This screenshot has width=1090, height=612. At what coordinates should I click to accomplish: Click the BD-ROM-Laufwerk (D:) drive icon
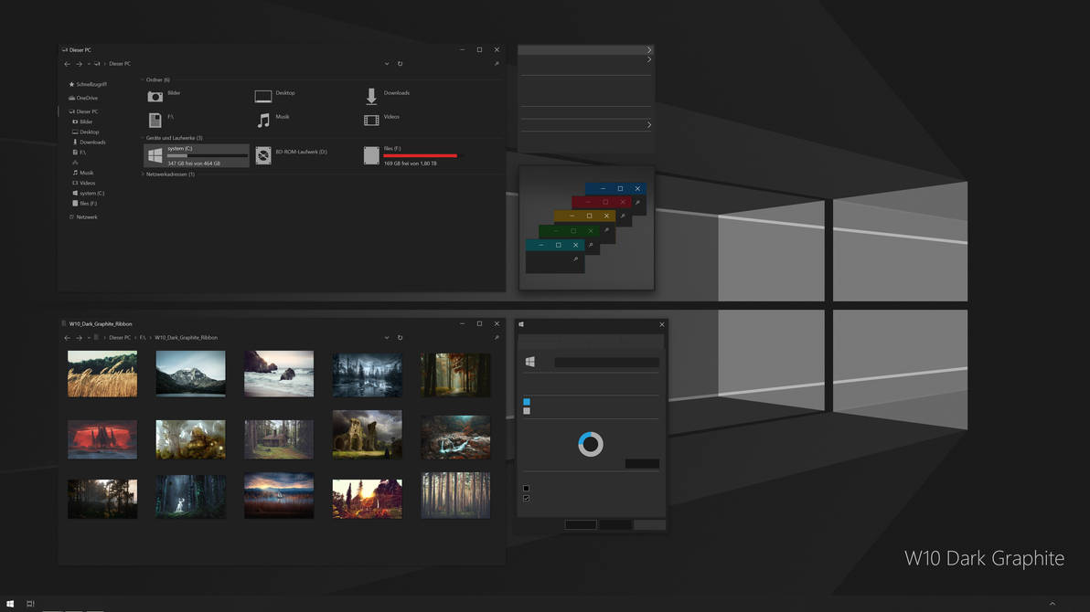click(264, 154)
